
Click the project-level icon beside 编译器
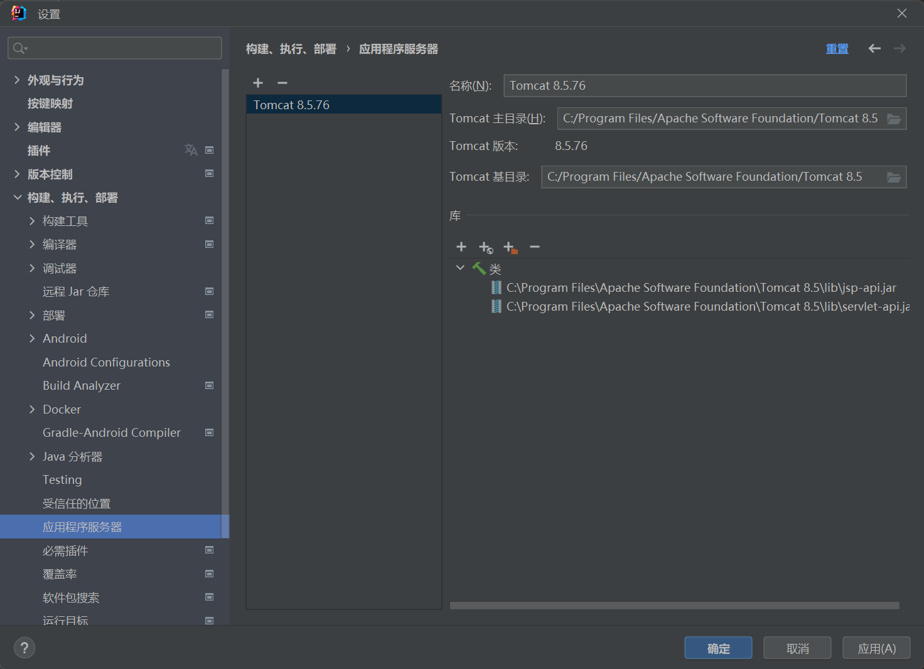point(210,244)
